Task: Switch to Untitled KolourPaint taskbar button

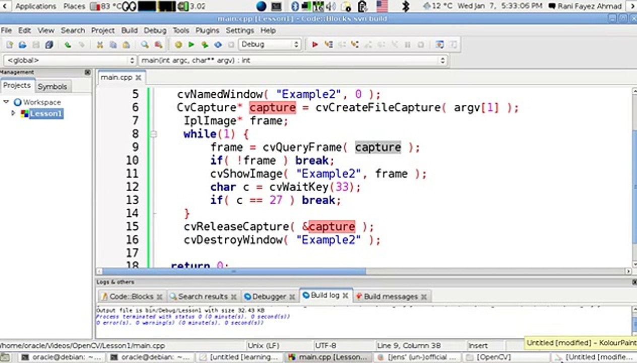Action: pos(594,357)
